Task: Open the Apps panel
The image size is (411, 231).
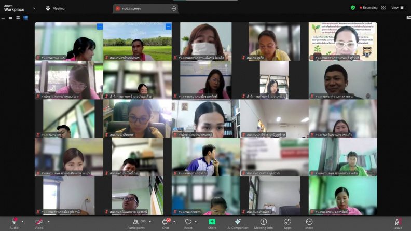Action: click(x=287, y=224)
